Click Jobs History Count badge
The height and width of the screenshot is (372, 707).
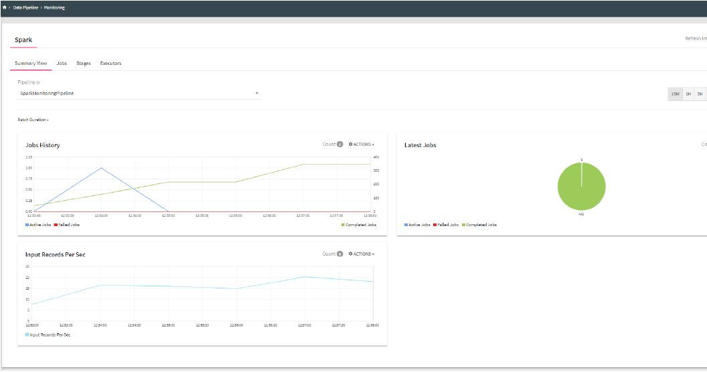(x=339, y=145)
